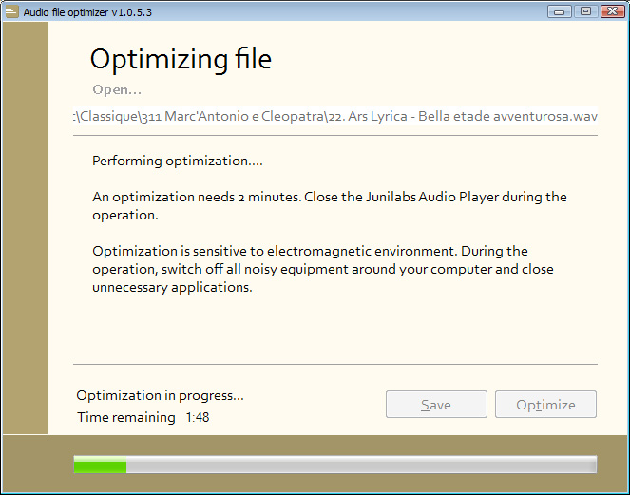Viewport: 630px width, 495px height.
Task: Click the Save button
Action: coord(436,404)
